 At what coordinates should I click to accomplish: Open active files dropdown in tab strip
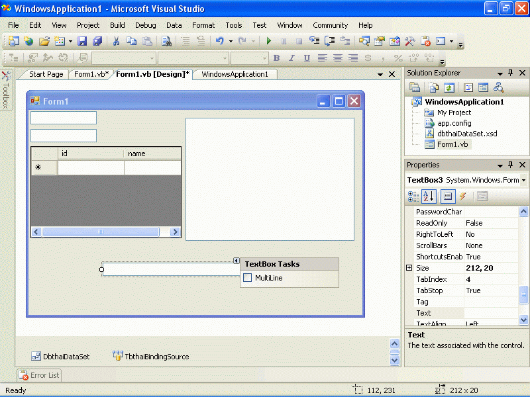(380, 74)
